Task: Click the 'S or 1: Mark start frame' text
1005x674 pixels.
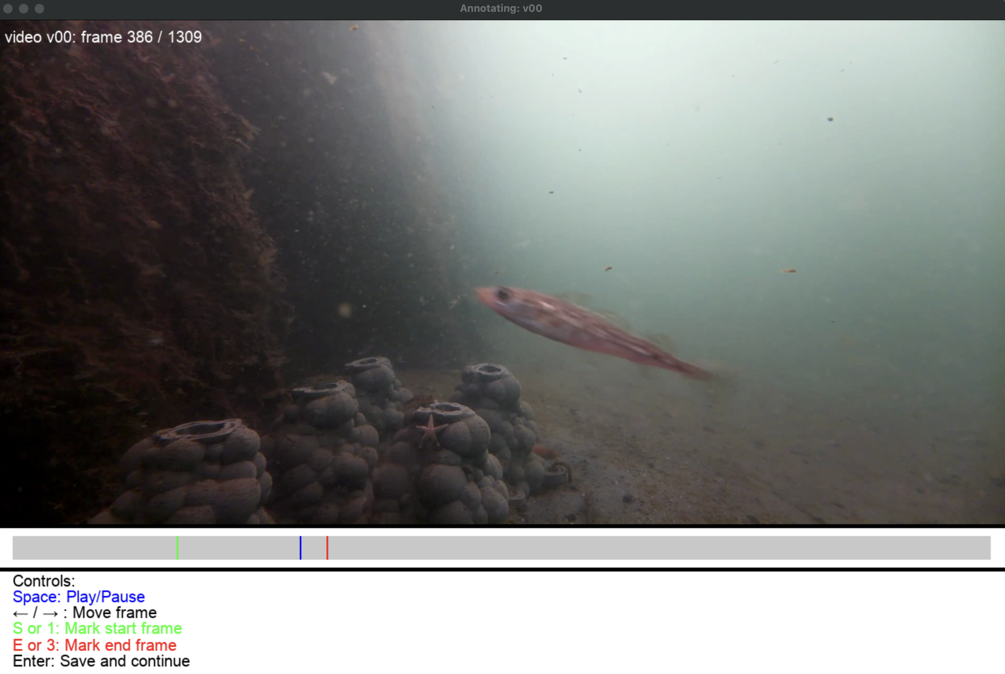Action: click(97, 628)
